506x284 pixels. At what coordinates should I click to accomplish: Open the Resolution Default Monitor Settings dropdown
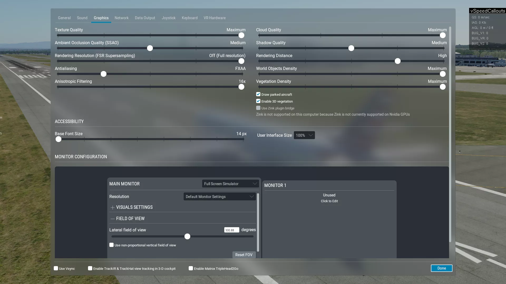220,196
